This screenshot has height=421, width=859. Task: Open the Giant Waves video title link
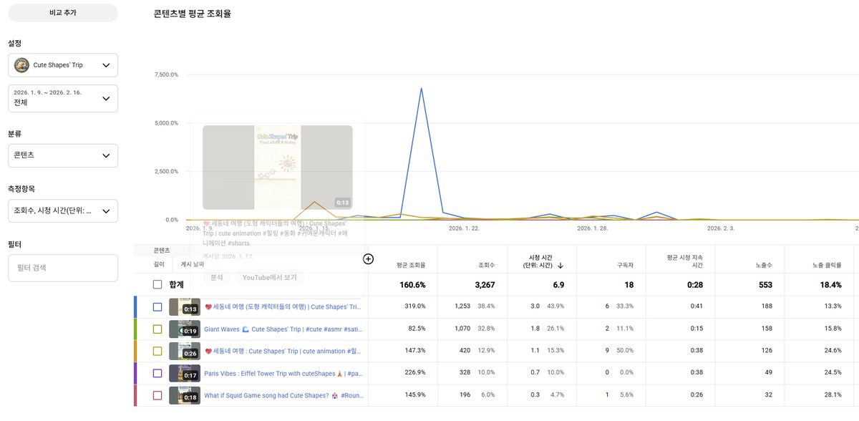click(x=284, y=329)
